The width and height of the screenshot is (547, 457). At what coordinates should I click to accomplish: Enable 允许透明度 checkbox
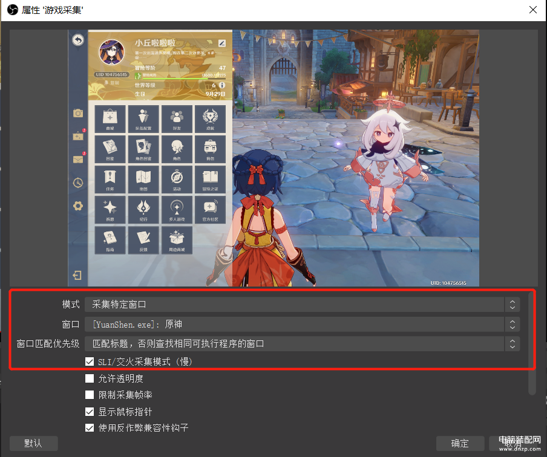90,378
